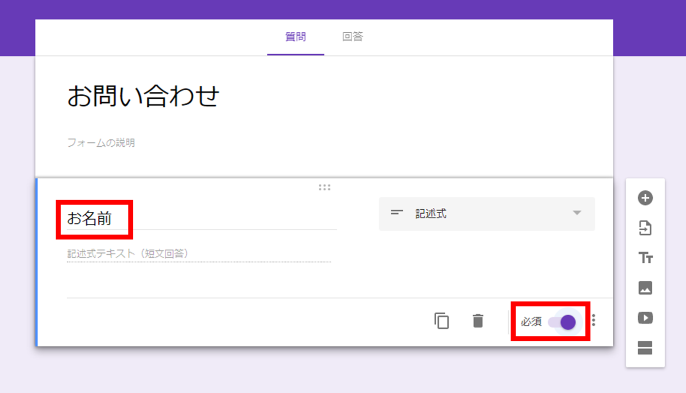Toggle the 必須 required switch
This screenshot has height=393, width=686.
[563, 322]
